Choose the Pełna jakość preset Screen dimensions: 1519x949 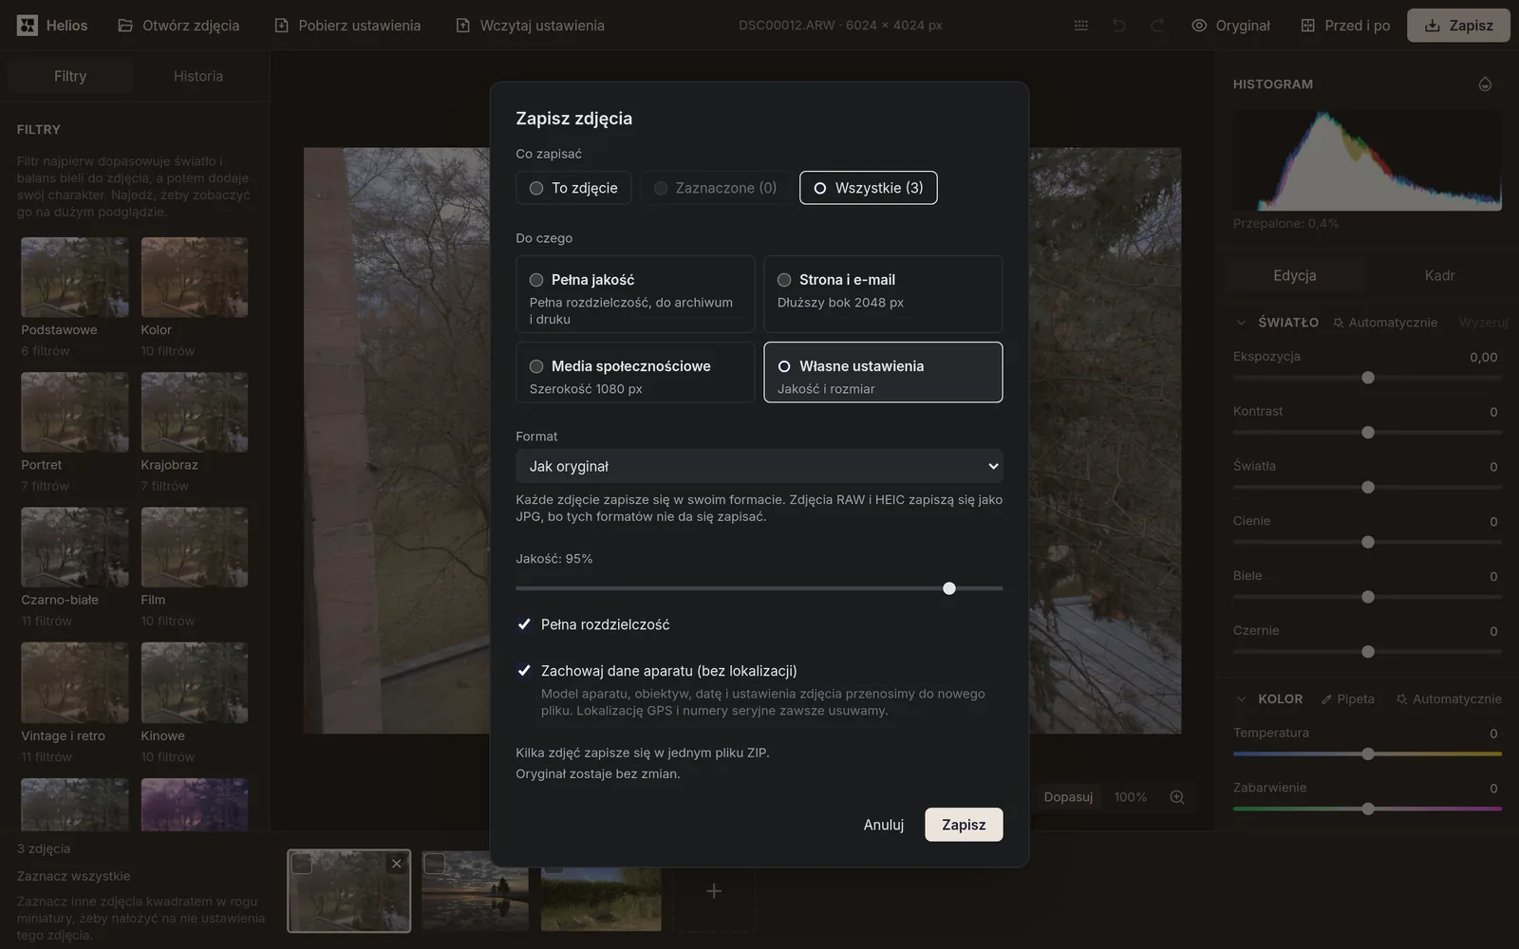[x=635, y=294]
